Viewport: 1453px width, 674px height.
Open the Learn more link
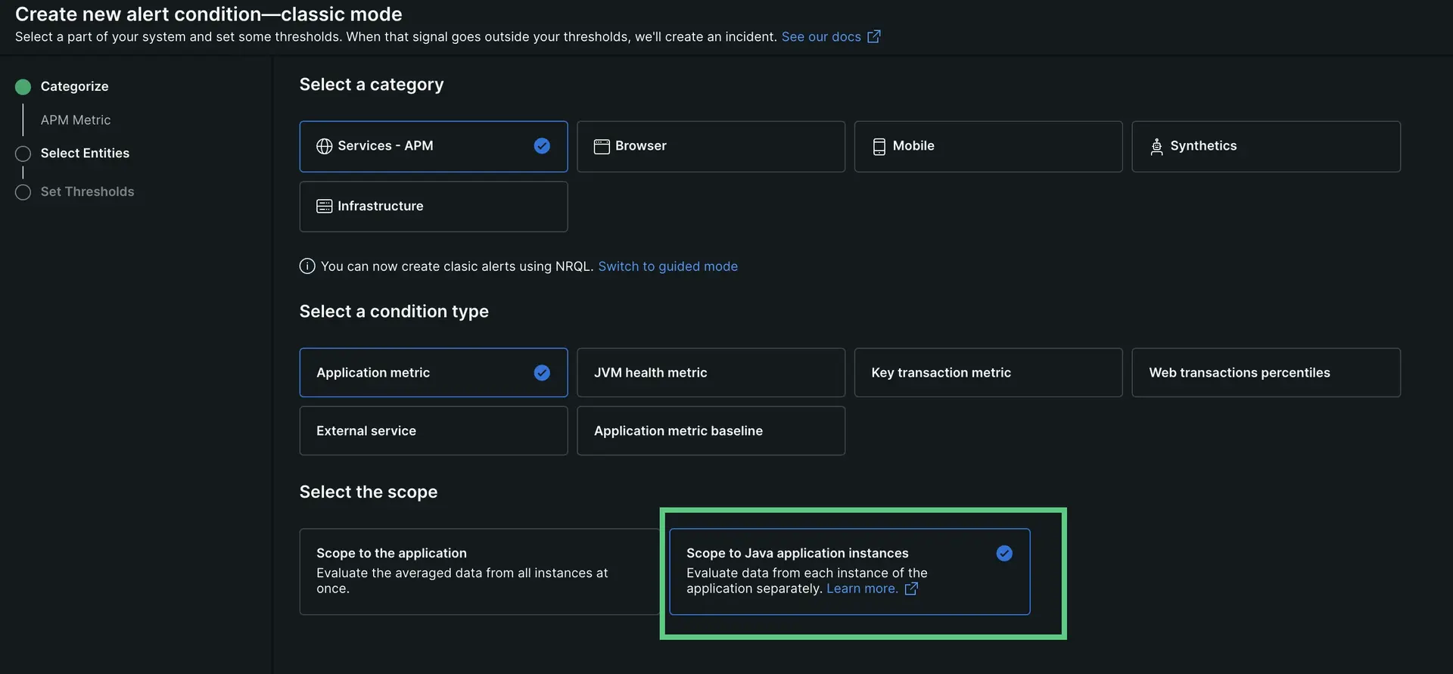862,589
